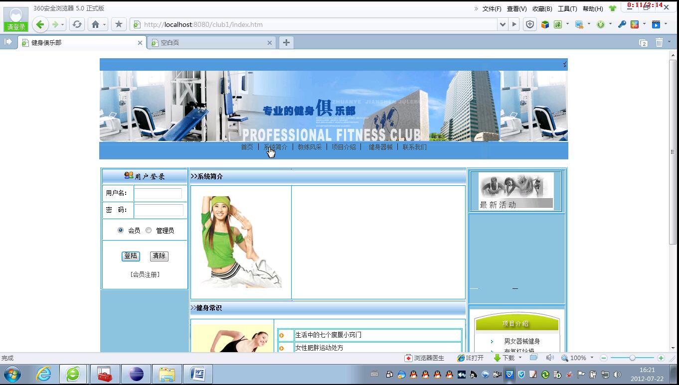Expand the translate icon dropdown arrow

pos(567,24)
